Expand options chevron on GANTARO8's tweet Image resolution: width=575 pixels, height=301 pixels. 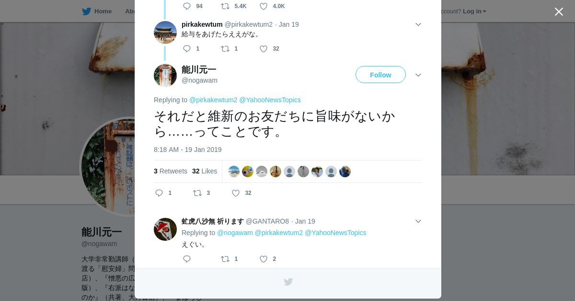click(418, 221)
